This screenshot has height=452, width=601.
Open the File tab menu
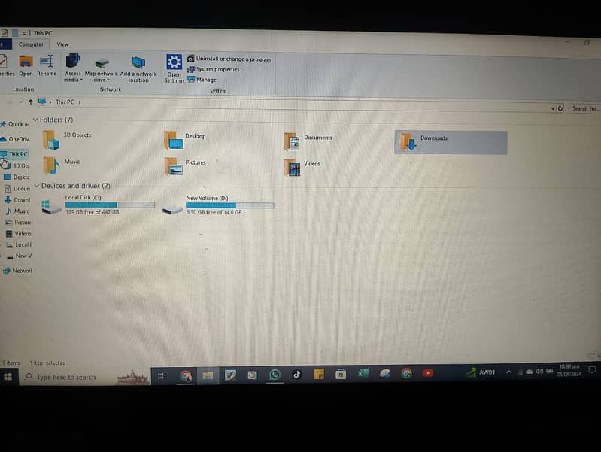[x=5, y=44]
